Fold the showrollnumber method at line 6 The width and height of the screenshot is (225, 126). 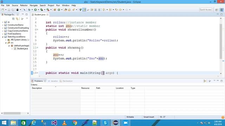click(x=38, y=29)
